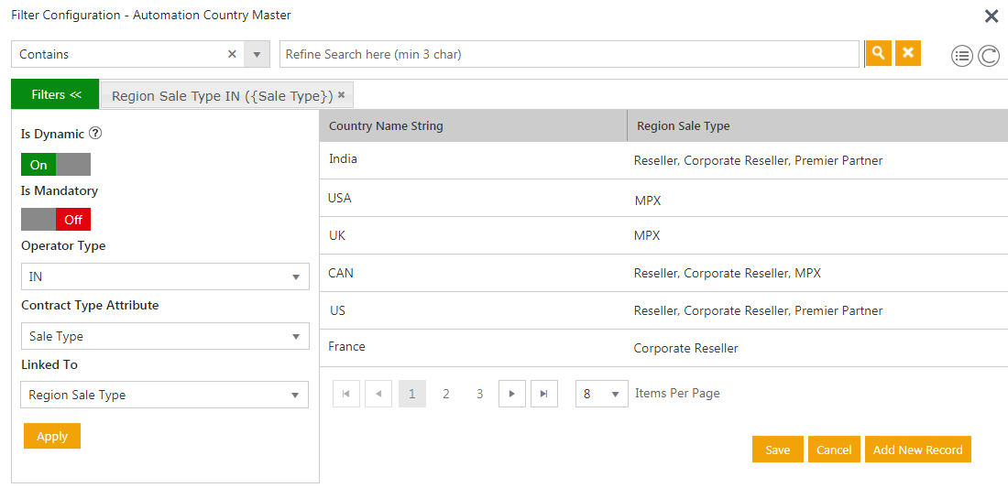Click the Is Dynamic help question icon
This screenshot has height=488, width=1008.
[x=95, y=133]
